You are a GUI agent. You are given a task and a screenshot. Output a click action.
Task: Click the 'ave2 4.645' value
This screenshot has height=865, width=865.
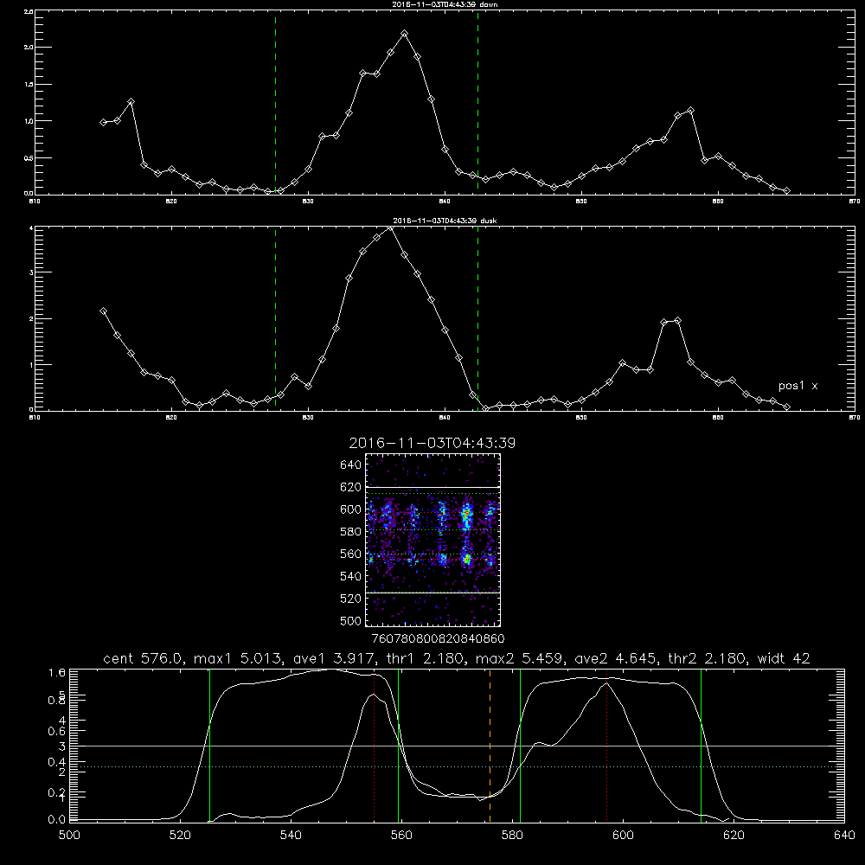coord(614,658)
